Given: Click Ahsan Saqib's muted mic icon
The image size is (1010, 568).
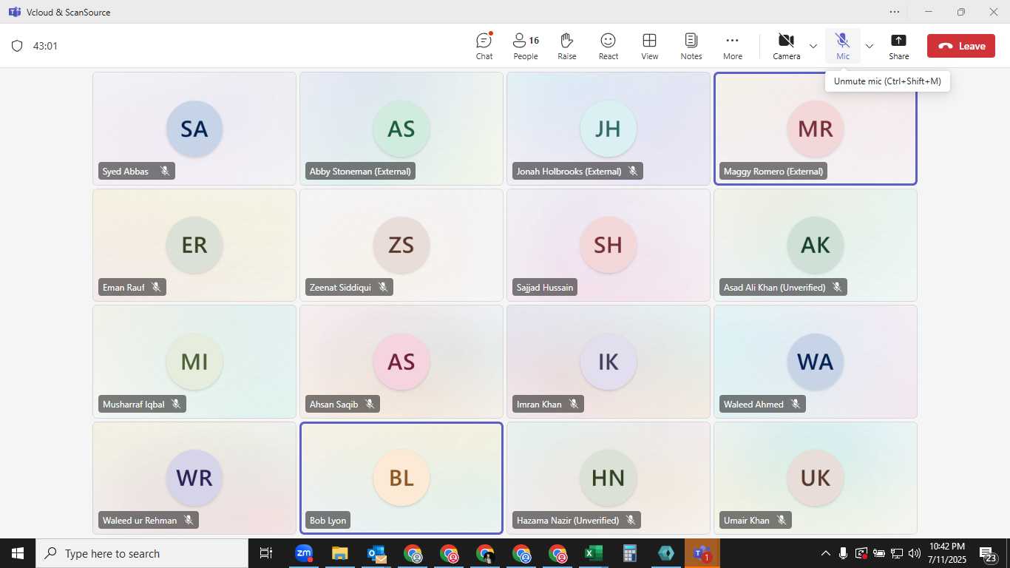Looking at the screenshot, I should 370,404.
